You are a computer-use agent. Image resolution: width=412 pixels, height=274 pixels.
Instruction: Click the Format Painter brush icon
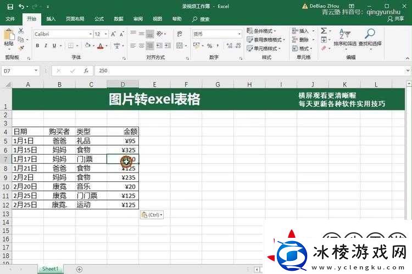pos(21,48)
